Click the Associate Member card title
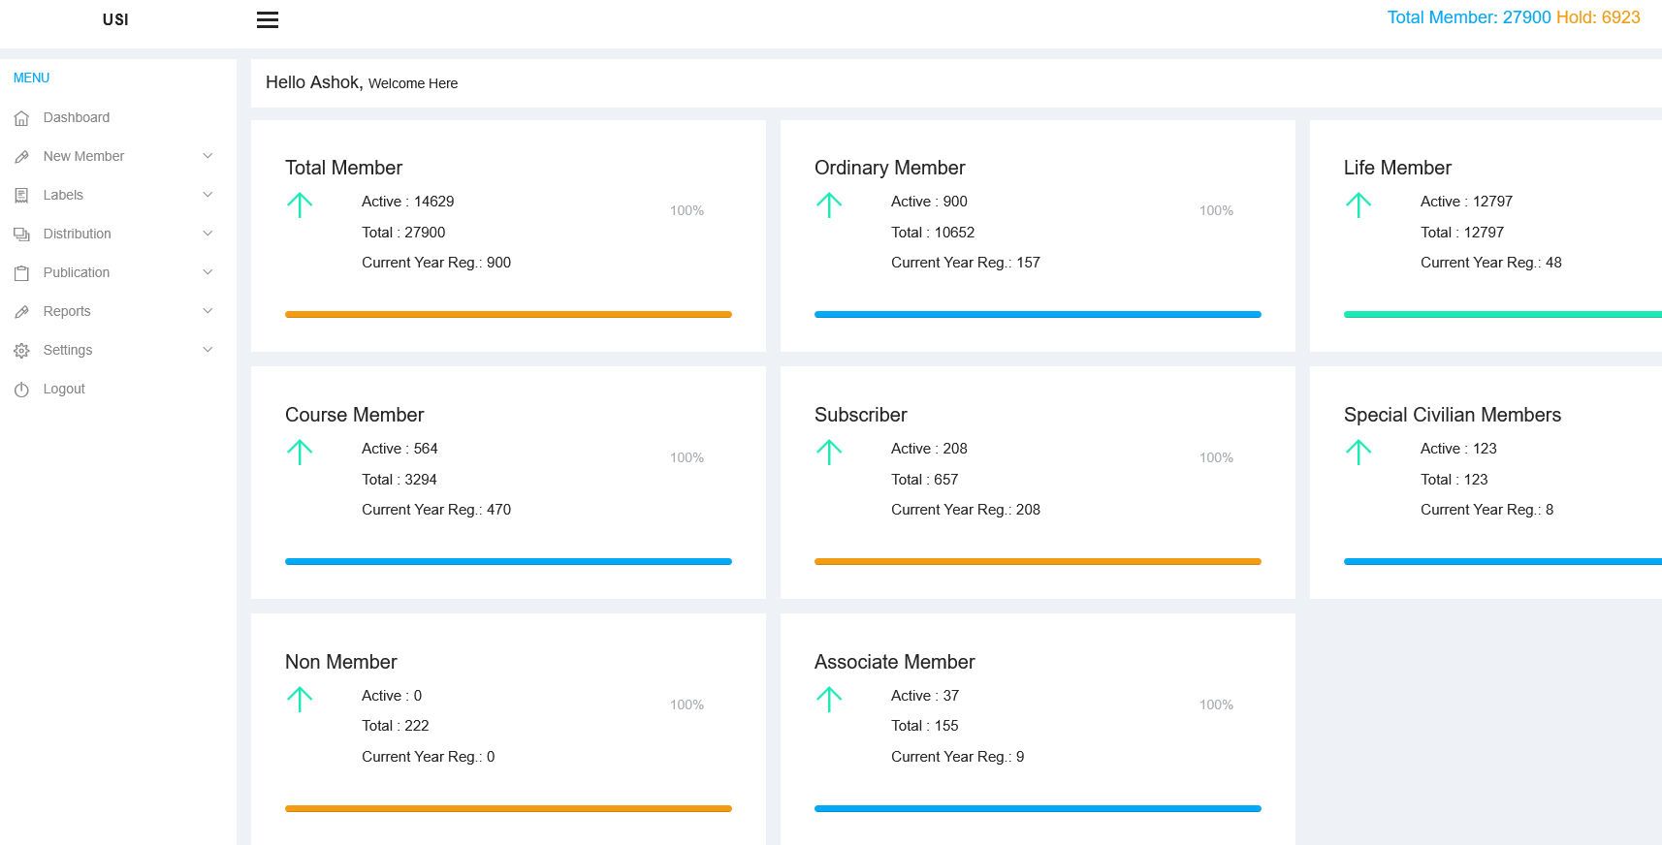Screen dimensions: 1662x845 pyautogui.click(x=894, y=662)
